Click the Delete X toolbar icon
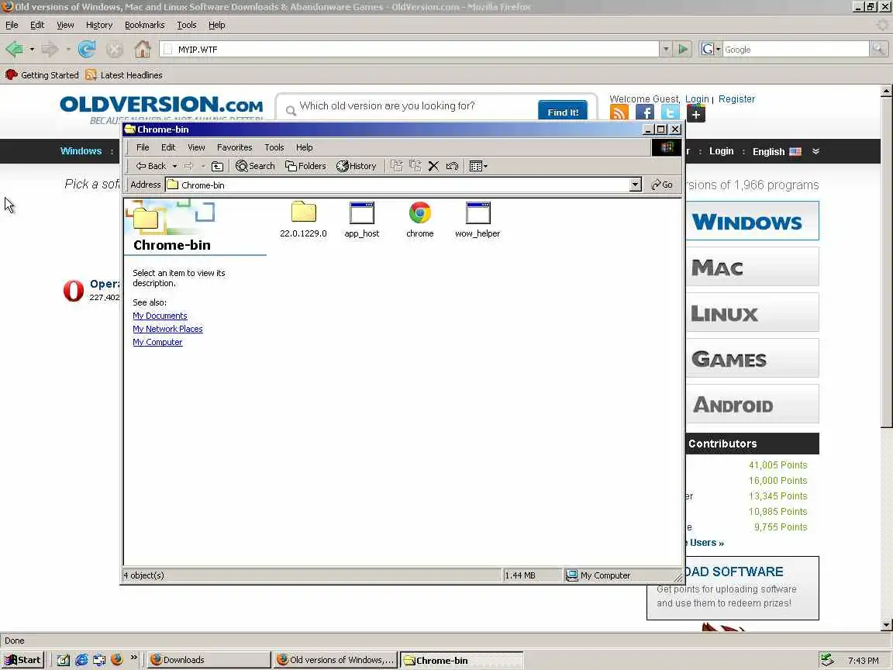Screen dimensions: 893x670 coord(433,166)
